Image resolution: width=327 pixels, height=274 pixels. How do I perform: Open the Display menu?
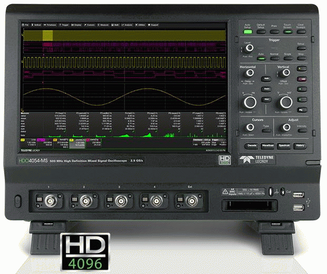(76, 25)
